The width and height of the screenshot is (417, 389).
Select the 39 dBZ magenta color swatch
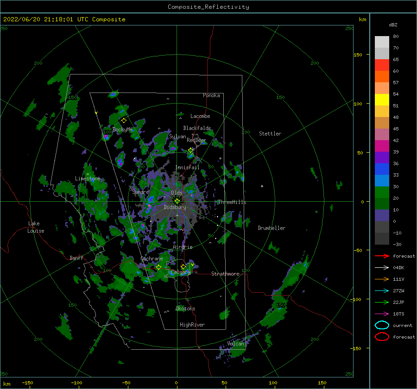(382, 146)
